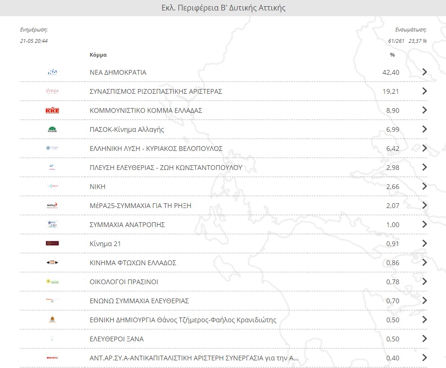
Task: Expand the ΕΛΕΥΘΕΡΟΙ ΞΑΝΑ row chevron
Action: click(x=425, y=339)
